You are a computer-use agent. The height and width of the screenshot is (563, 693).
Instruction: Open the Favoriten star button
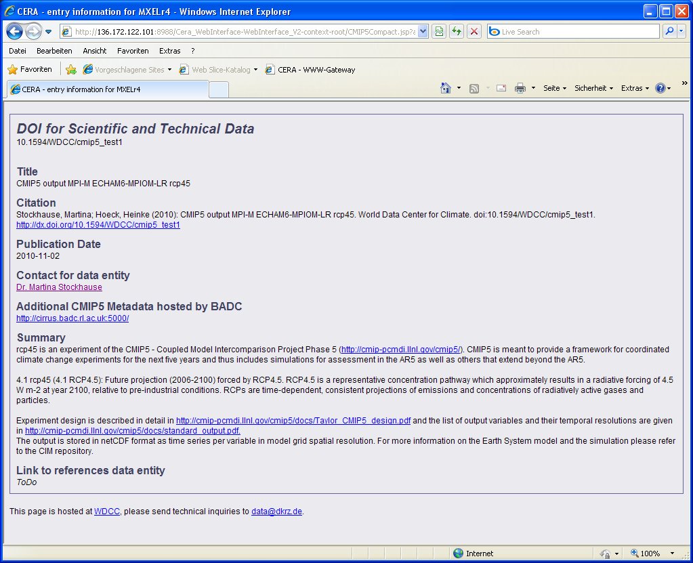click(30, 69)
